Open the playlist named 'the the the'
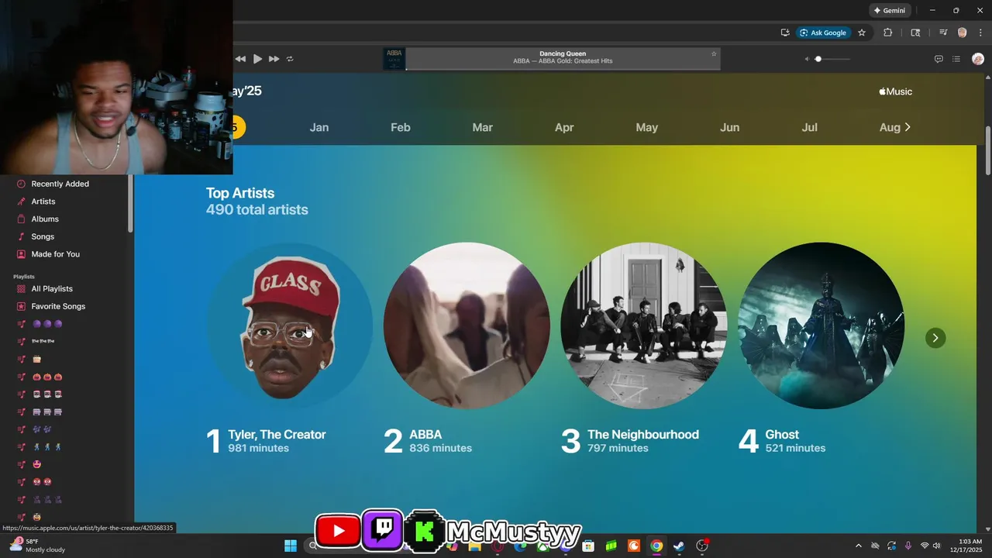The height and width of the screenshot is (558, 992). [43, 341]
